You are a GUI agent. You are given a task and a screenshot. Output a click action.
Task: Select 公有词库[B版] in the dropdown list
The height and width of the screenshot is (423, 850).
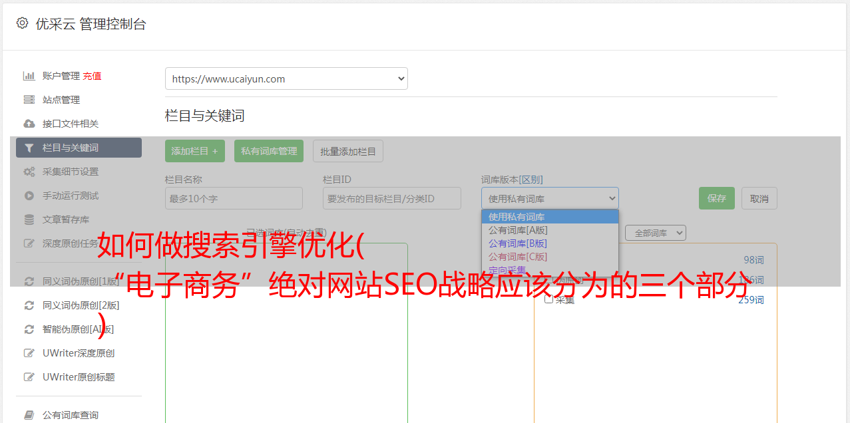550,243
